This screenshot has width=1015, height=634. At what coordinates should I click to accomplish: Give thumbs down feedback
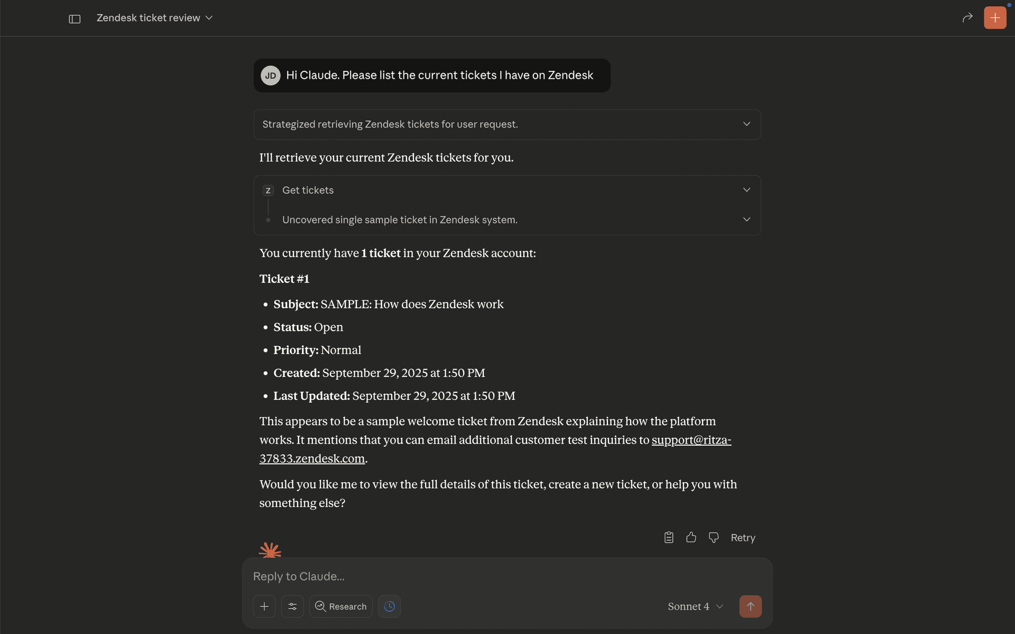(x=714, y=537)
